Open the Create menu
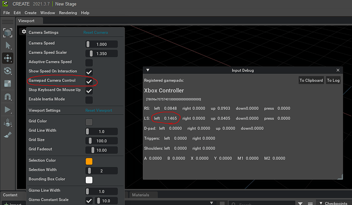The height and width of the screenshot is (205, 352). (31, 13)
